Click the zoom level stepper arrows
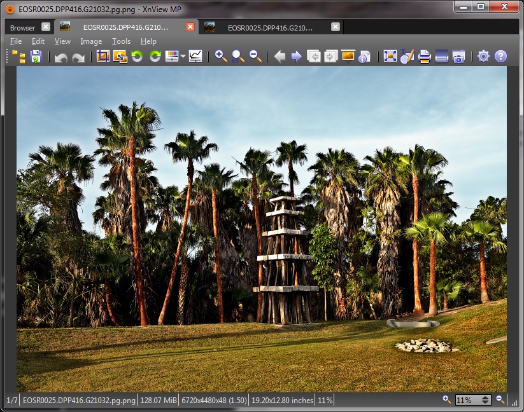 [486, 400]
